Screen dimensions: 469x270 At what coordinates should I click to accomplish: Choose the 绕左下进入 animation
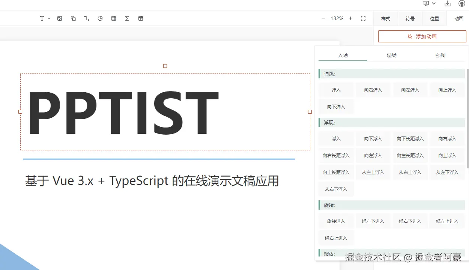373,221
